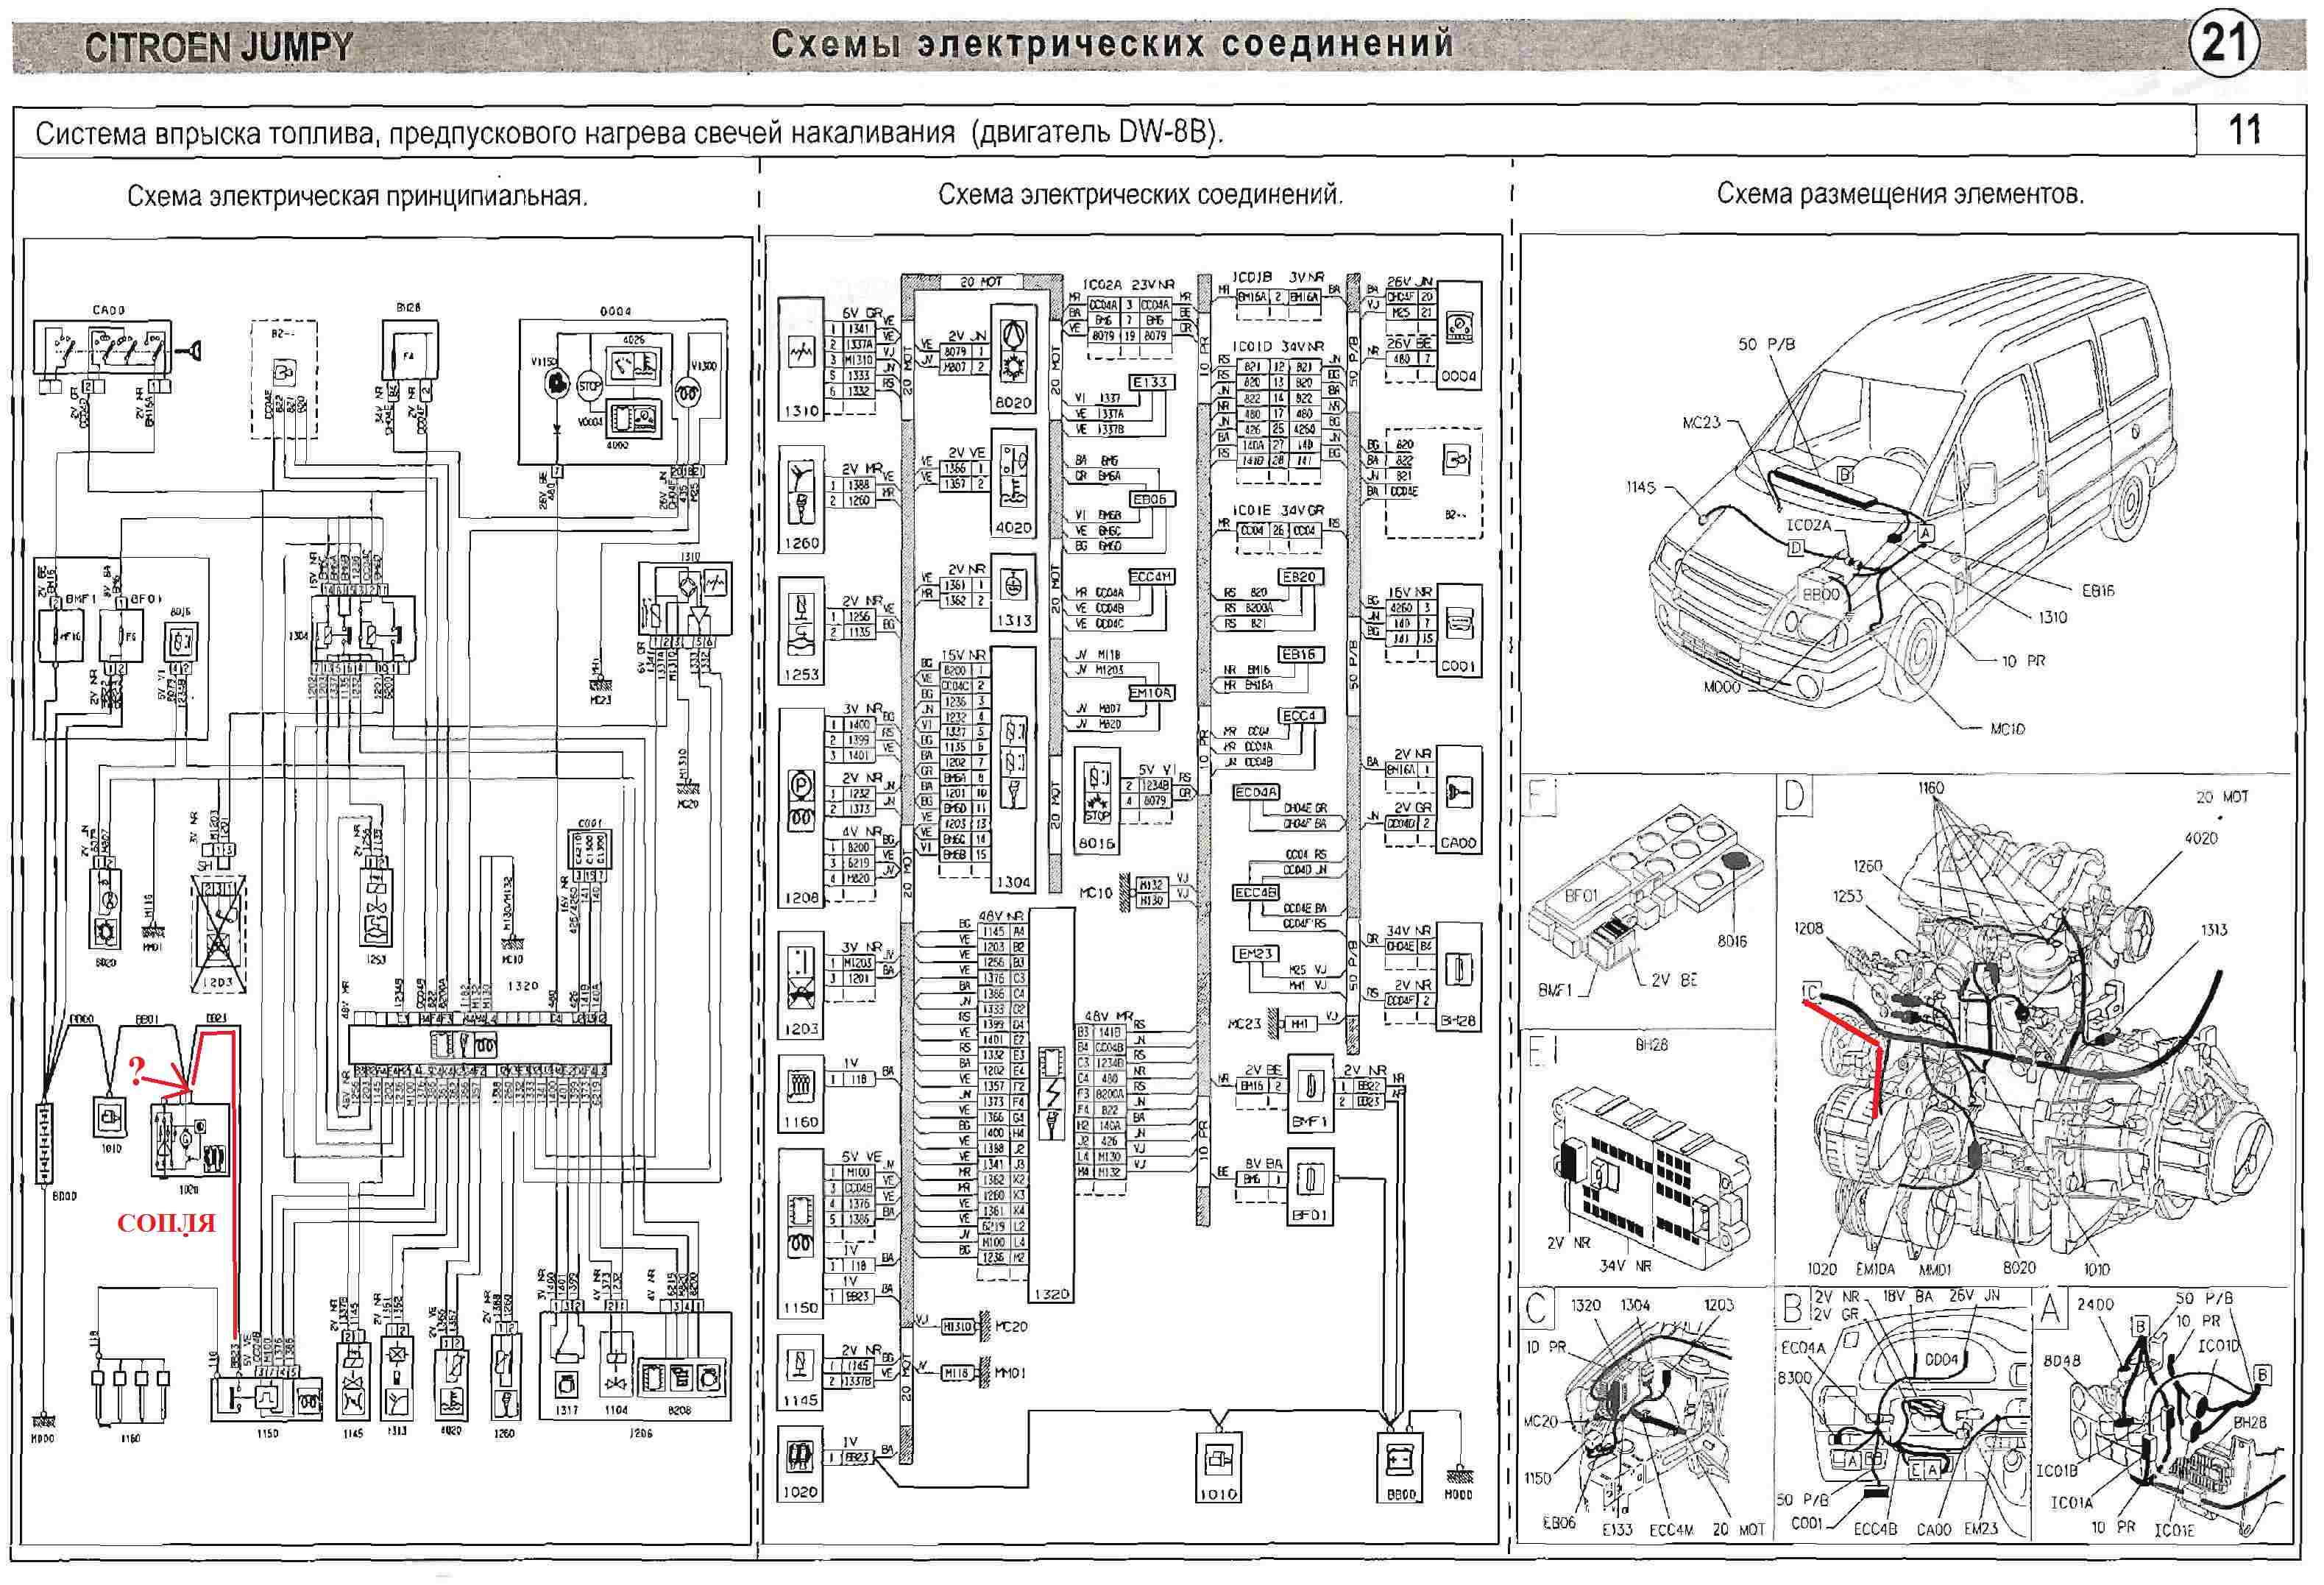Click the red СОПЛЯ annotation text
This screenshot has width=2324, height=1585.
166,1222
